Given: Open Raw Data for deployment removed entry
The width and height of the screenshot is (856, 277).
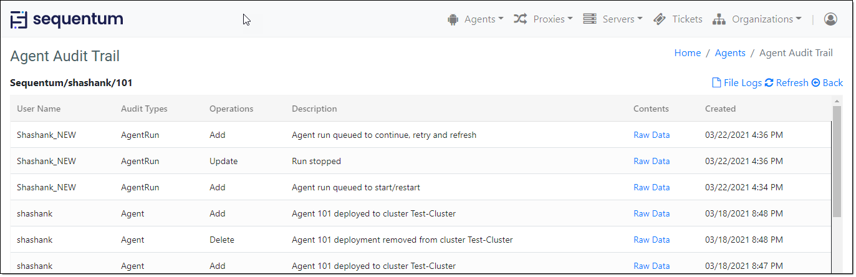Looking at the screenshot, I should click(652, 240).
